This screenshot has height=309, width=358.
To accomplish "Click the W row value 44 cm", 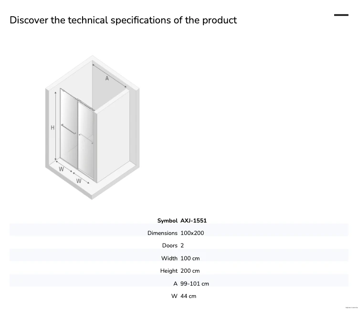I will [x=188, y=296].
